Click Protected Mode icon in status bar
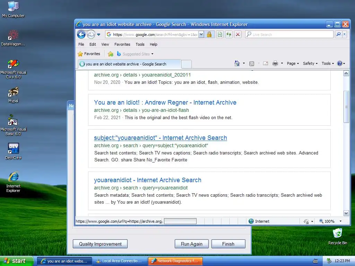 pos(306,221)
